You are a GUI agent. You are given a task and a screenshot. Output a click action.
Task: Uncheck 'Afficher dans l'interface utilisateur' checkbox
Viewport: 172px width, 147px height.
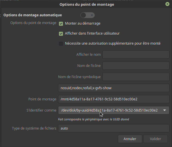point(61,33)
